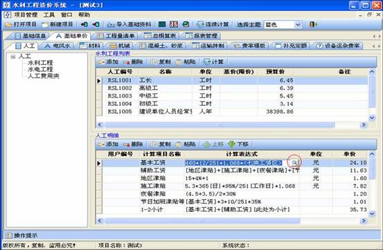
Task: Switch to the 工程量清单 tab
Action: pos(116,36)
